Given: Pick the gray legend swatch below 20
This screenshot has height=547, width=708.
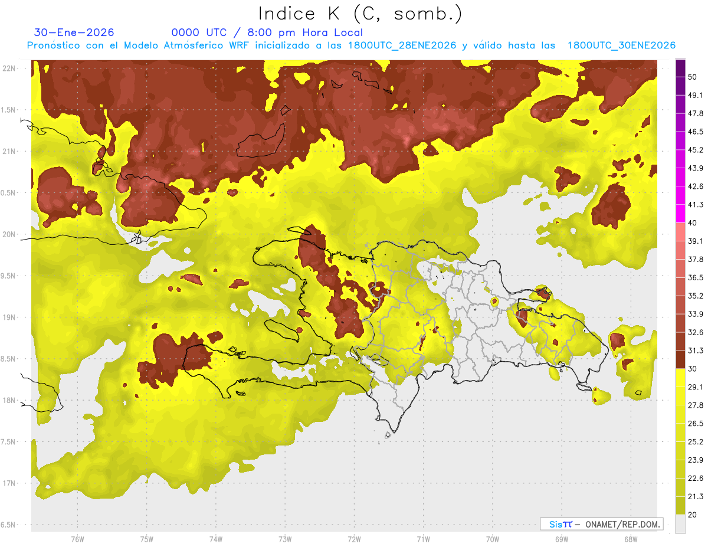Looking at the screenshot, I should [x=680, y=524].
